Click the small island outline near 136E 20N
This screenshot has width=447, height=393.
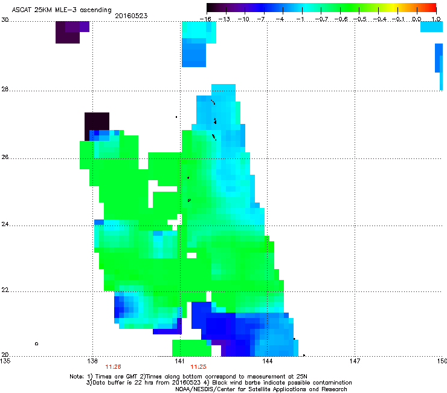click(36, 343)
